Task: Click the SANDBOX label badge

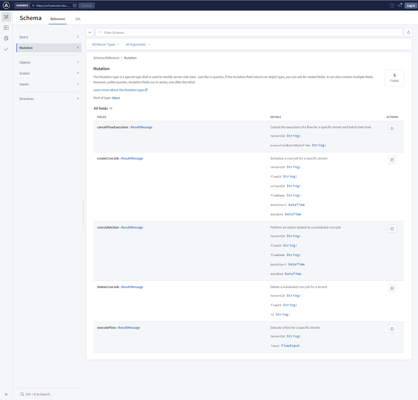Action: [x=22, y=5]
